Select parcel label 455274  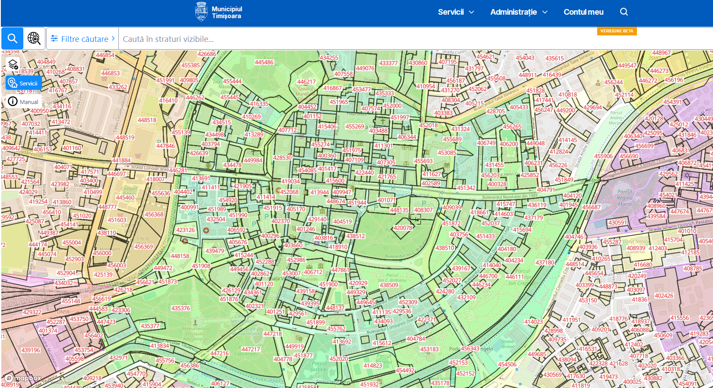pos(320,145)
